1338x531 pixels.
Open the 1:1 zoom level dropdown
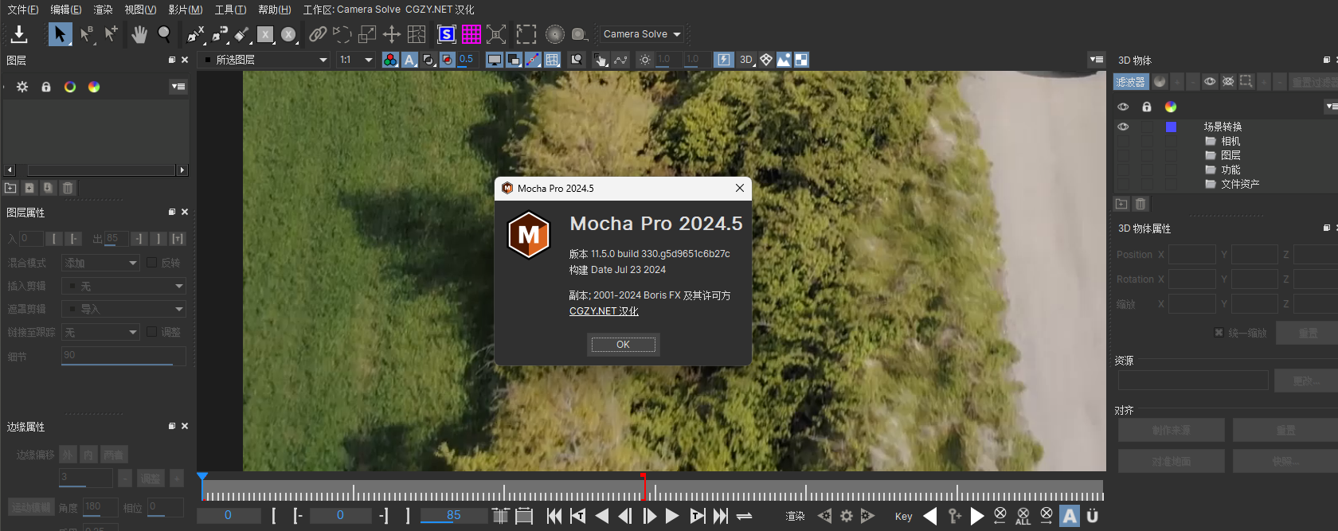tap(355, 60)
